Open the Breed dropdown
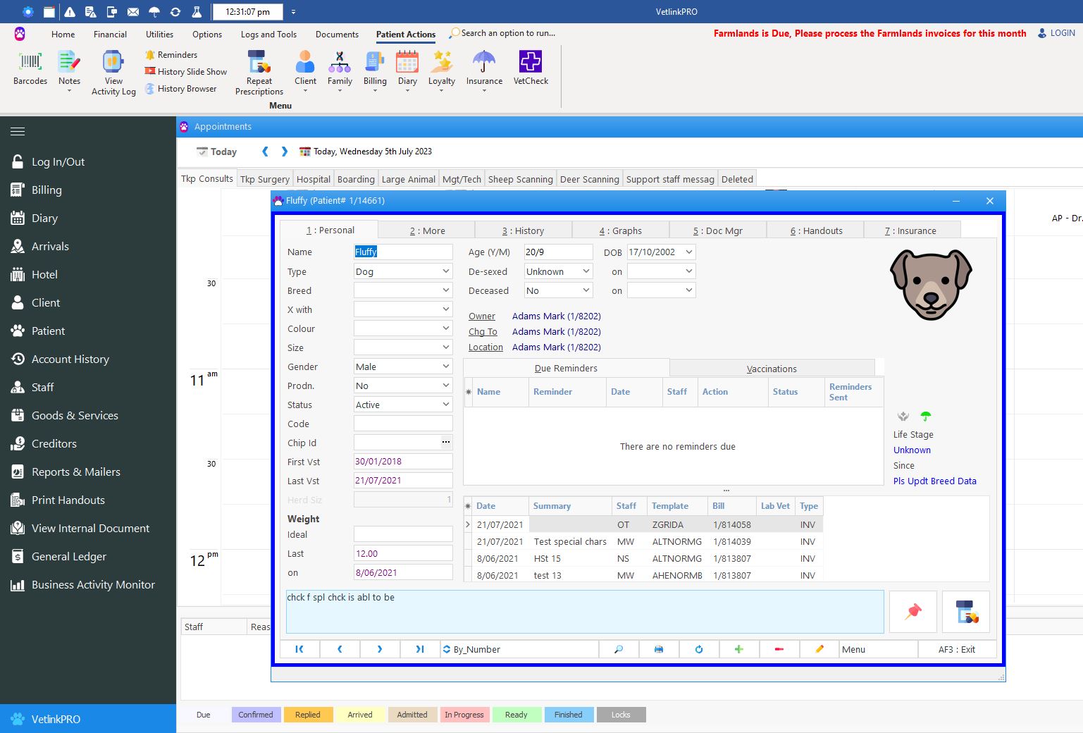The image size is (1083, 733). click(445, 290)
